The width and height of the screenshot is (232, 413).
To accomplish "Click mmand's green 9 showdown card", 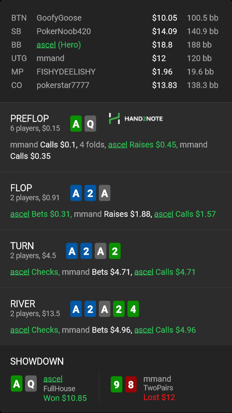I will pos(116,384).
